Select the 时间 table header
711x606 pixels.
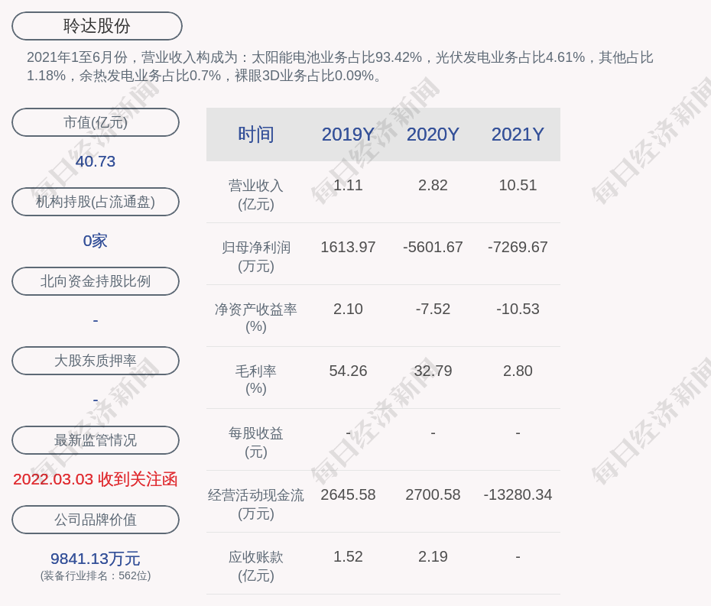coord(256,134)
